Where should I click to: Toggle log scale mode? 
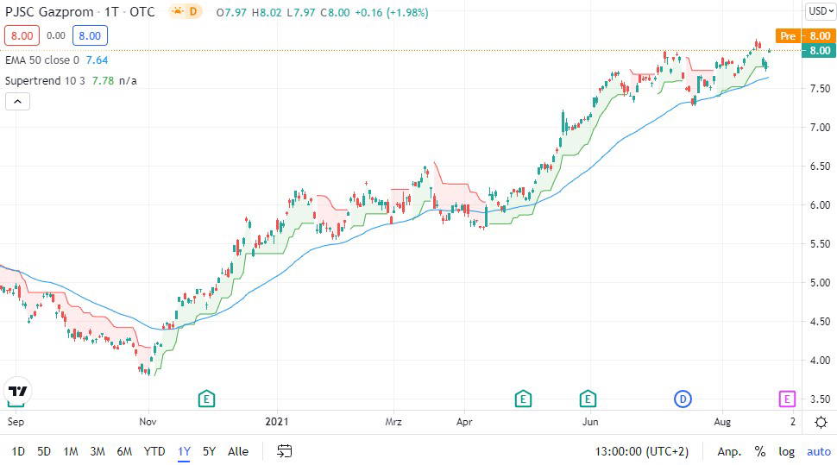click(x=786, y=452)
